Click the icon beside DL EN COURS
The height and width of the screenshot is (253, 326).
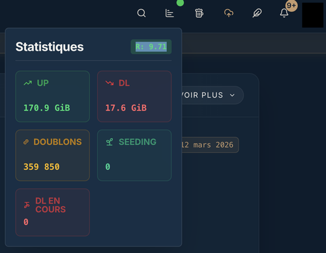(x=27, y=205)
